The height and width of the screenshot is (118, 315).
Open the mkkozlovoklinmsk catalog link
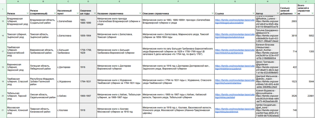click(x=235, y=110)
